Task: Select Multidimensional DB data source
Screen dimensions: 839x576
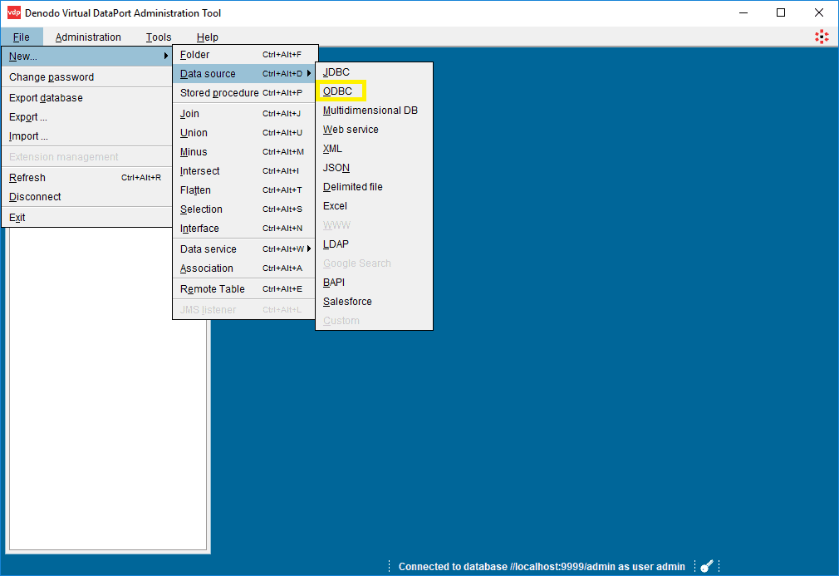Action: pos(374,111)
